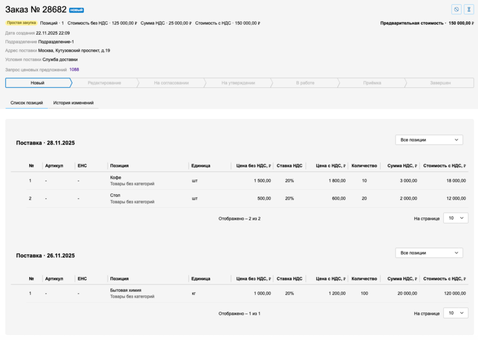The image size is (478, 340).
Task: Expand page size dropdown under second table
Action: [x=455, y=313]
